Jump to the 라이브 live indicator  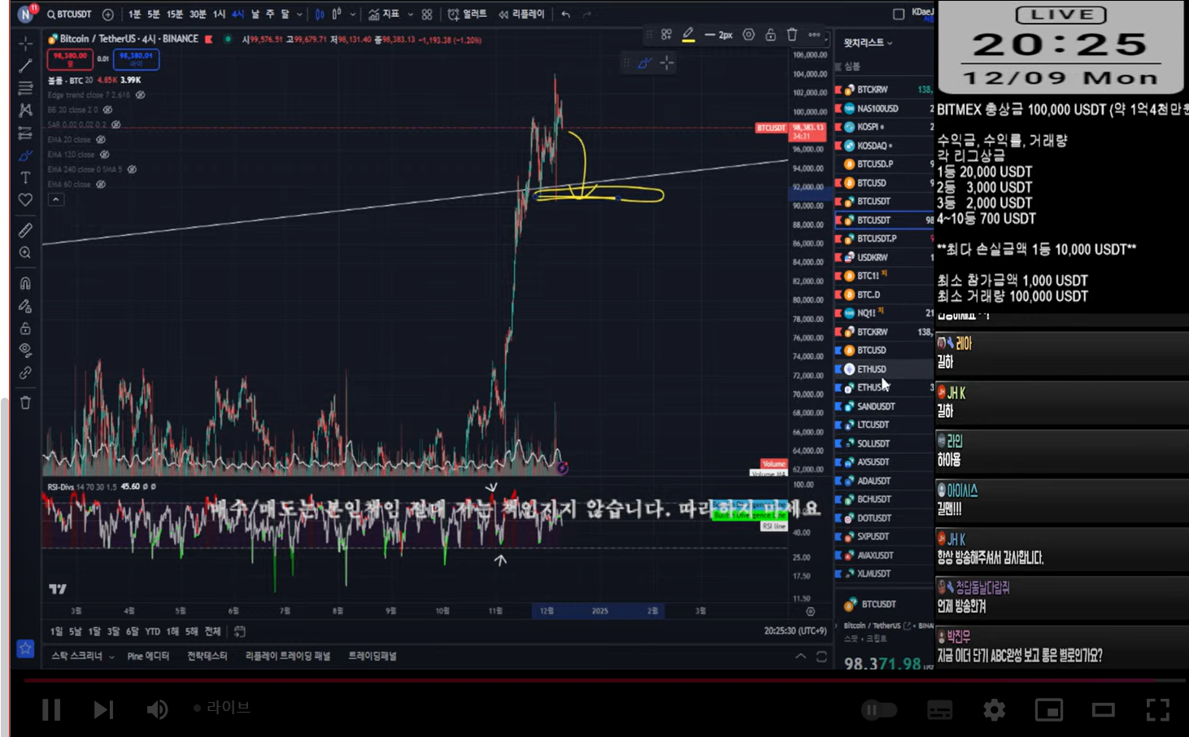[221, 708]
